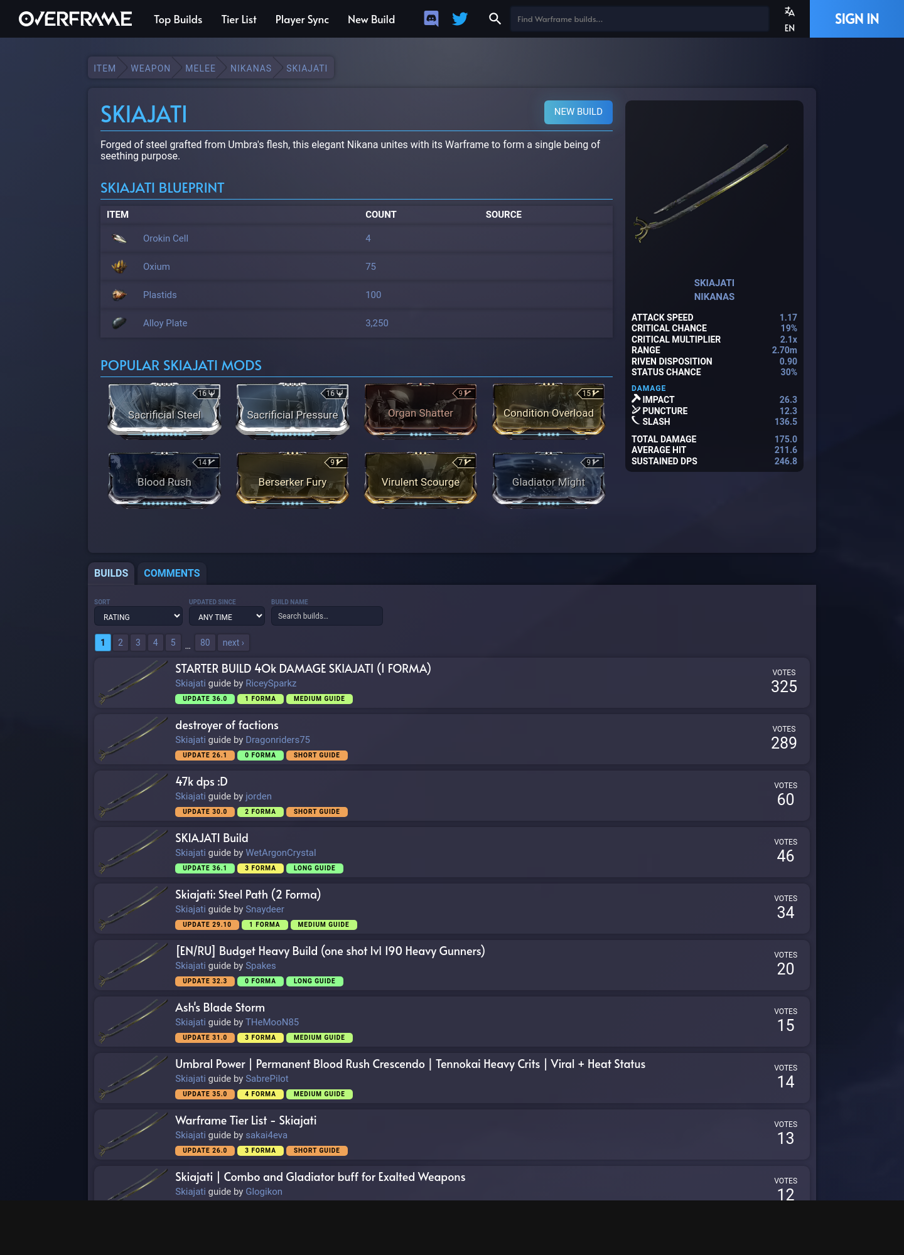Click the NEW BUILD button
This screenshot has width=904, height=1255.
(578, 112)
